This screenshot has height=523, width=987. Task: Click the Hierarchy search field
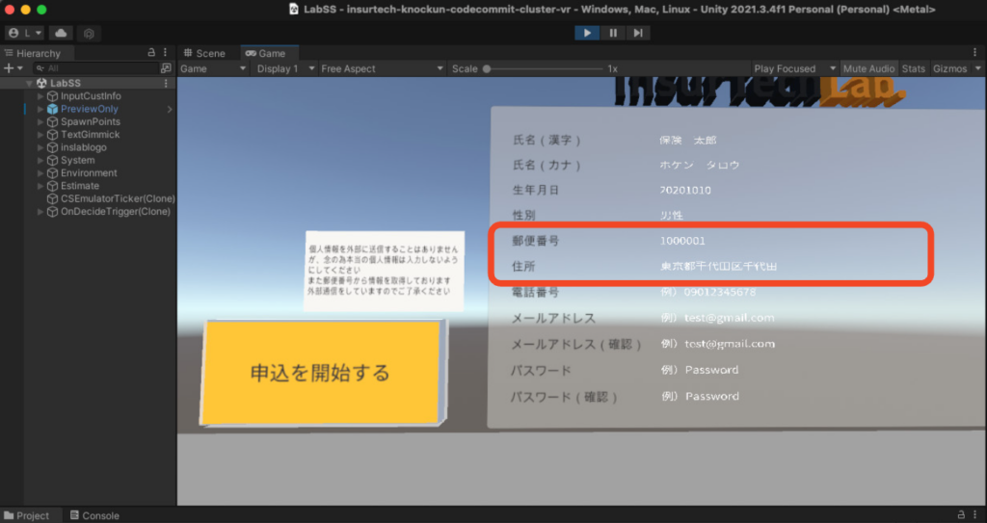pos(96,68)
